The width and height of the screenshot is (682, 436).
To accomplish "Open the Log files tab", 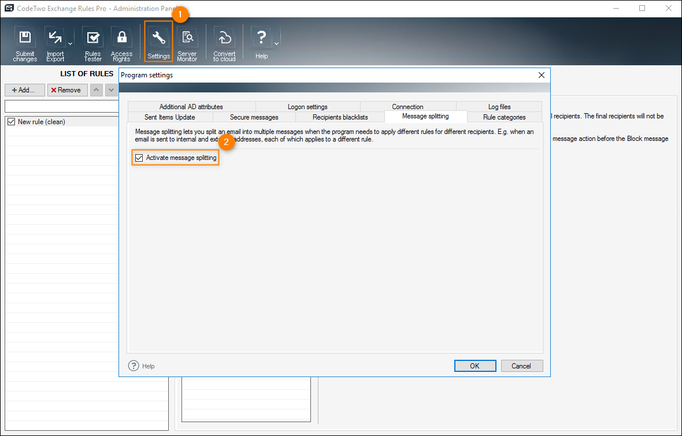I will pos(499,106).
